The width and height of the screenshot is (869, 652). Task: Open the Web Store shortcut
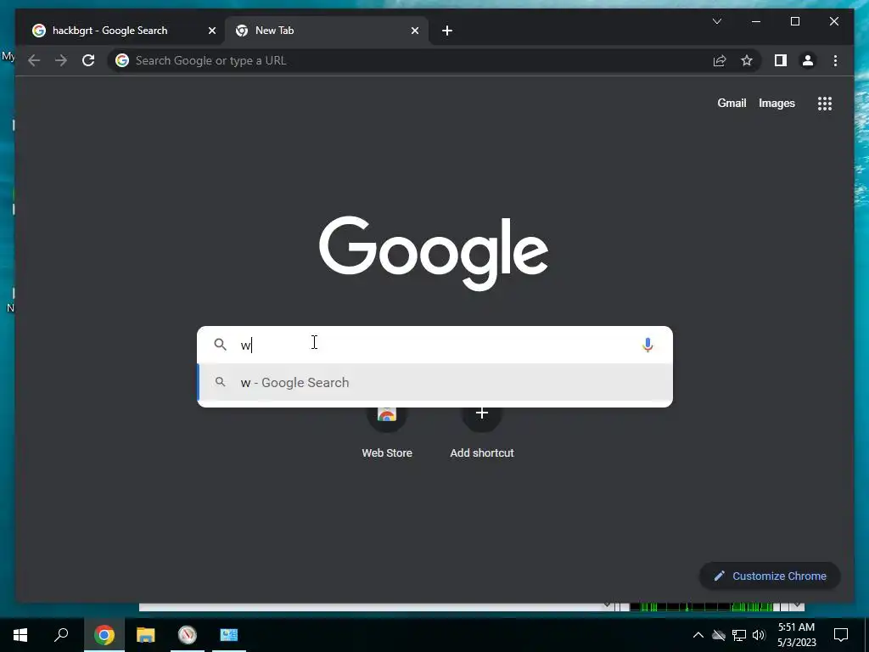[x=387, y=432]
